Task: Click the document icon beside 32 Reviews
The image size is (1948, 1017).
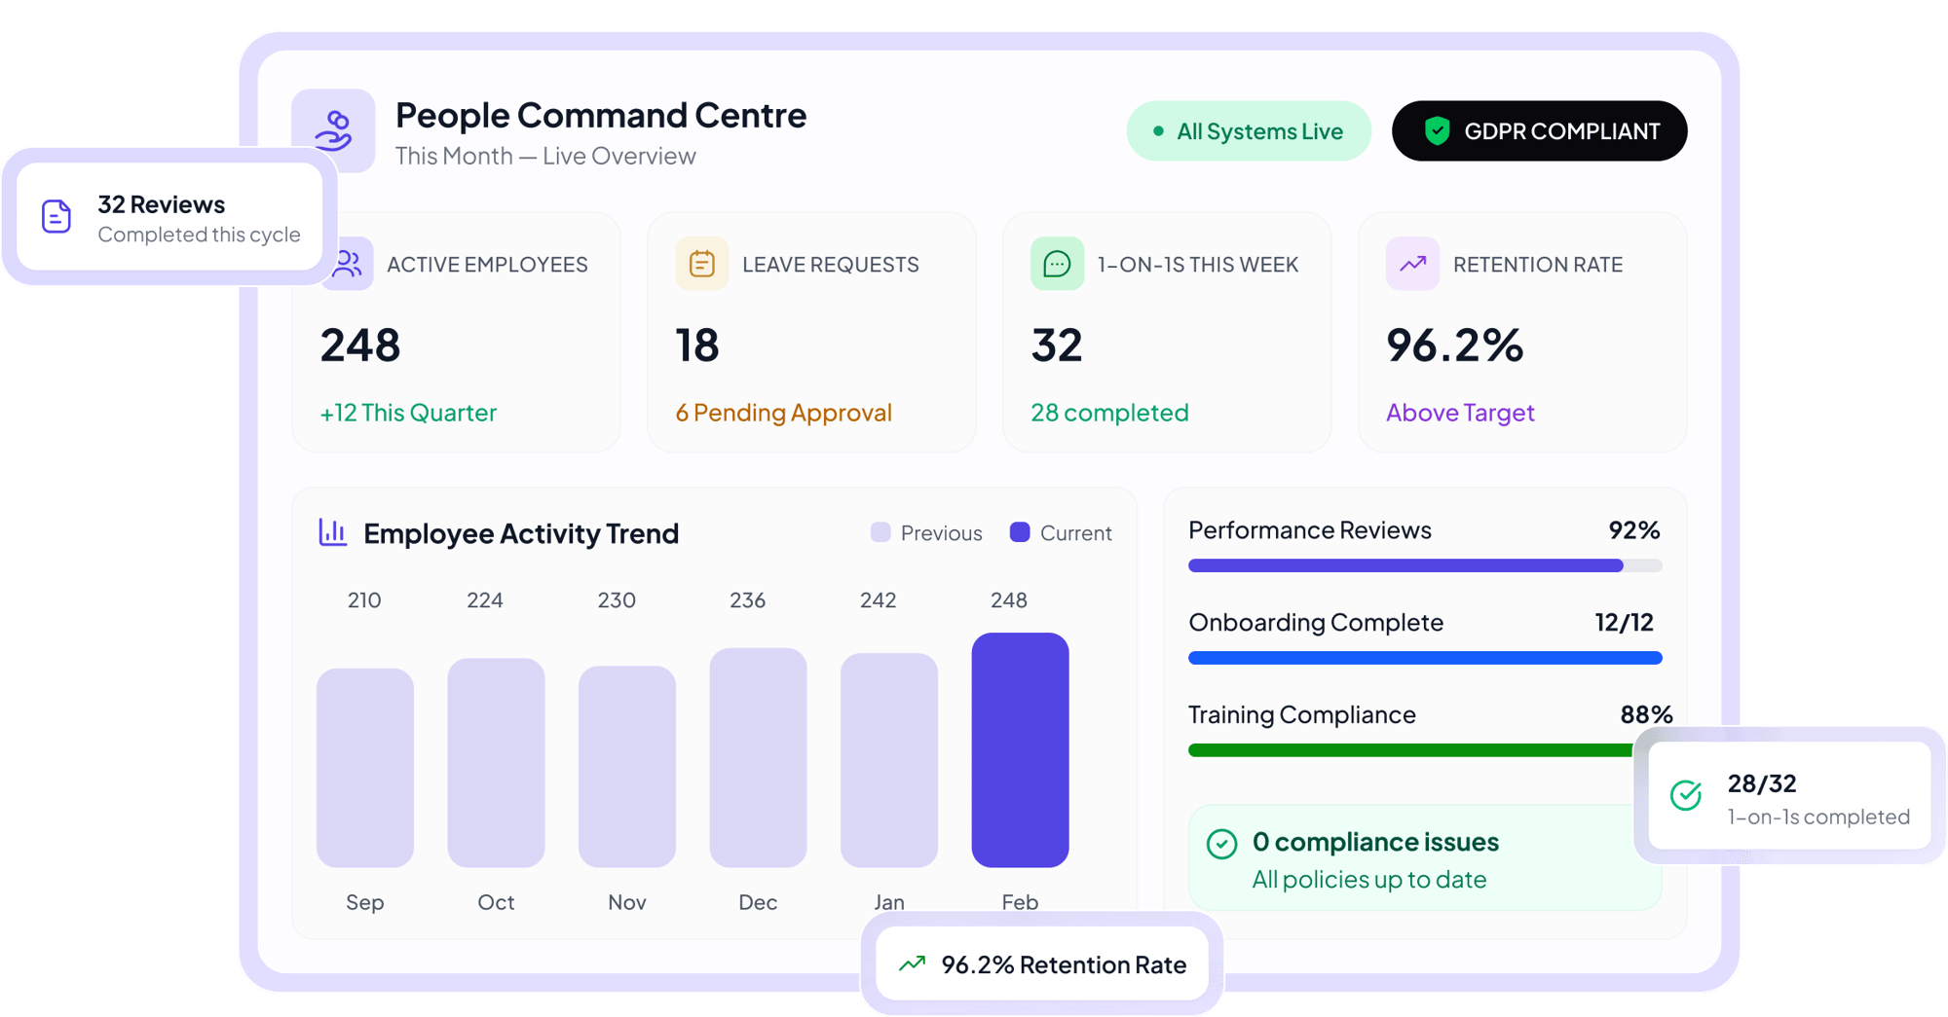Action: coord(56,216)
